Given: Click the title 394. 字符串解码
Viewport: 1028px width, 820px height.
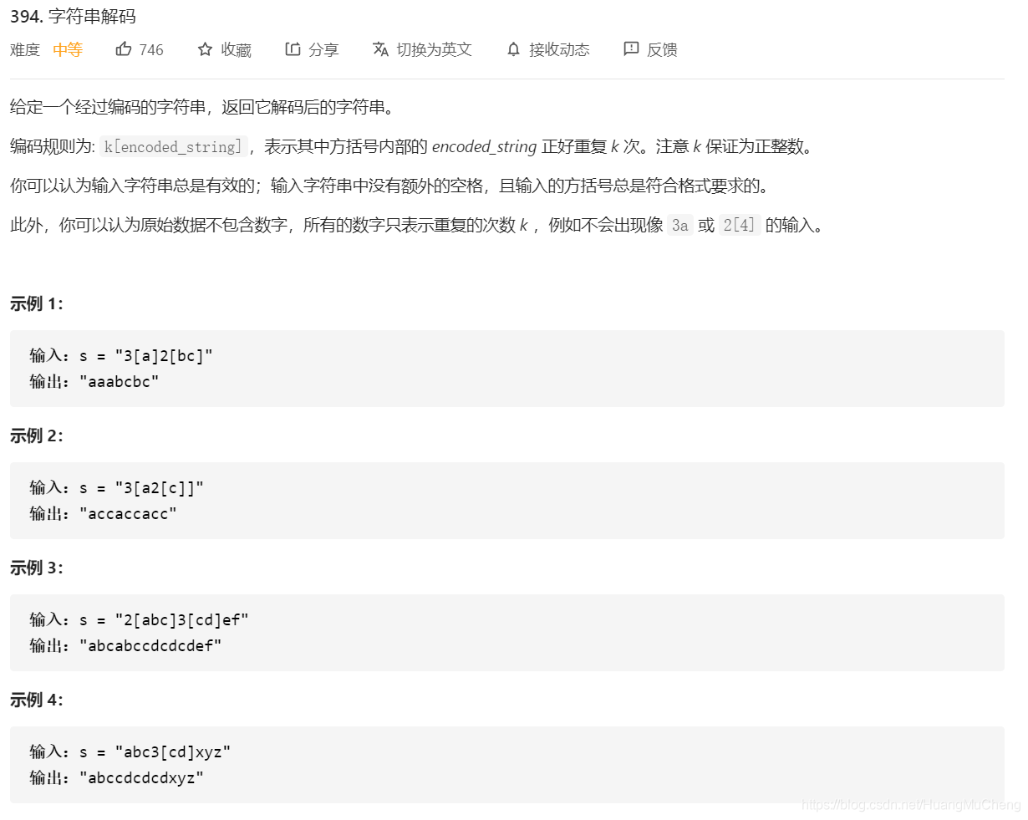Looking at the screenshot, I should (73, 17).
